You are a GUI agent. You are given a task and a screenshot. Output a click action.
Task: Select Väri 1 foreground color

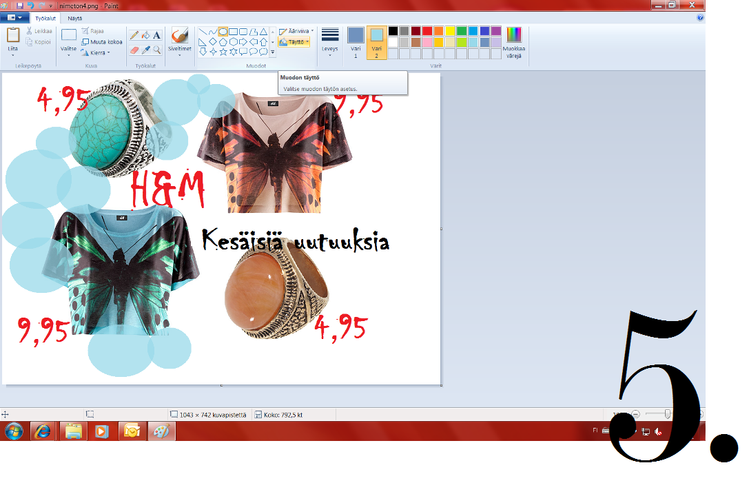pos(356,43)
